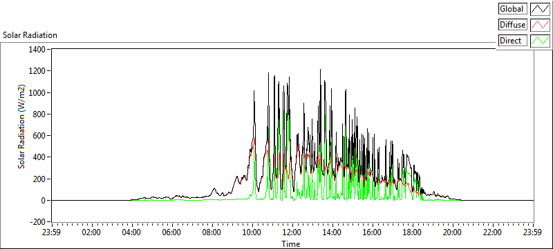
Task: Click the -200 y-axis minimum value
Action: 38,222
